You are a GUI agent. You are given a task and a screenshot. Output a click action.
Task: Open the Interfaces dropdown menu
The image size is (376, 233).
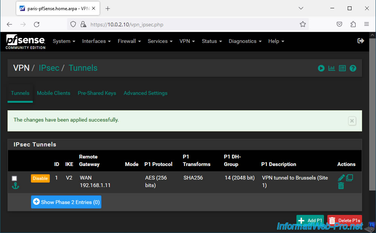pyautogui.click(x=97, y=41)
